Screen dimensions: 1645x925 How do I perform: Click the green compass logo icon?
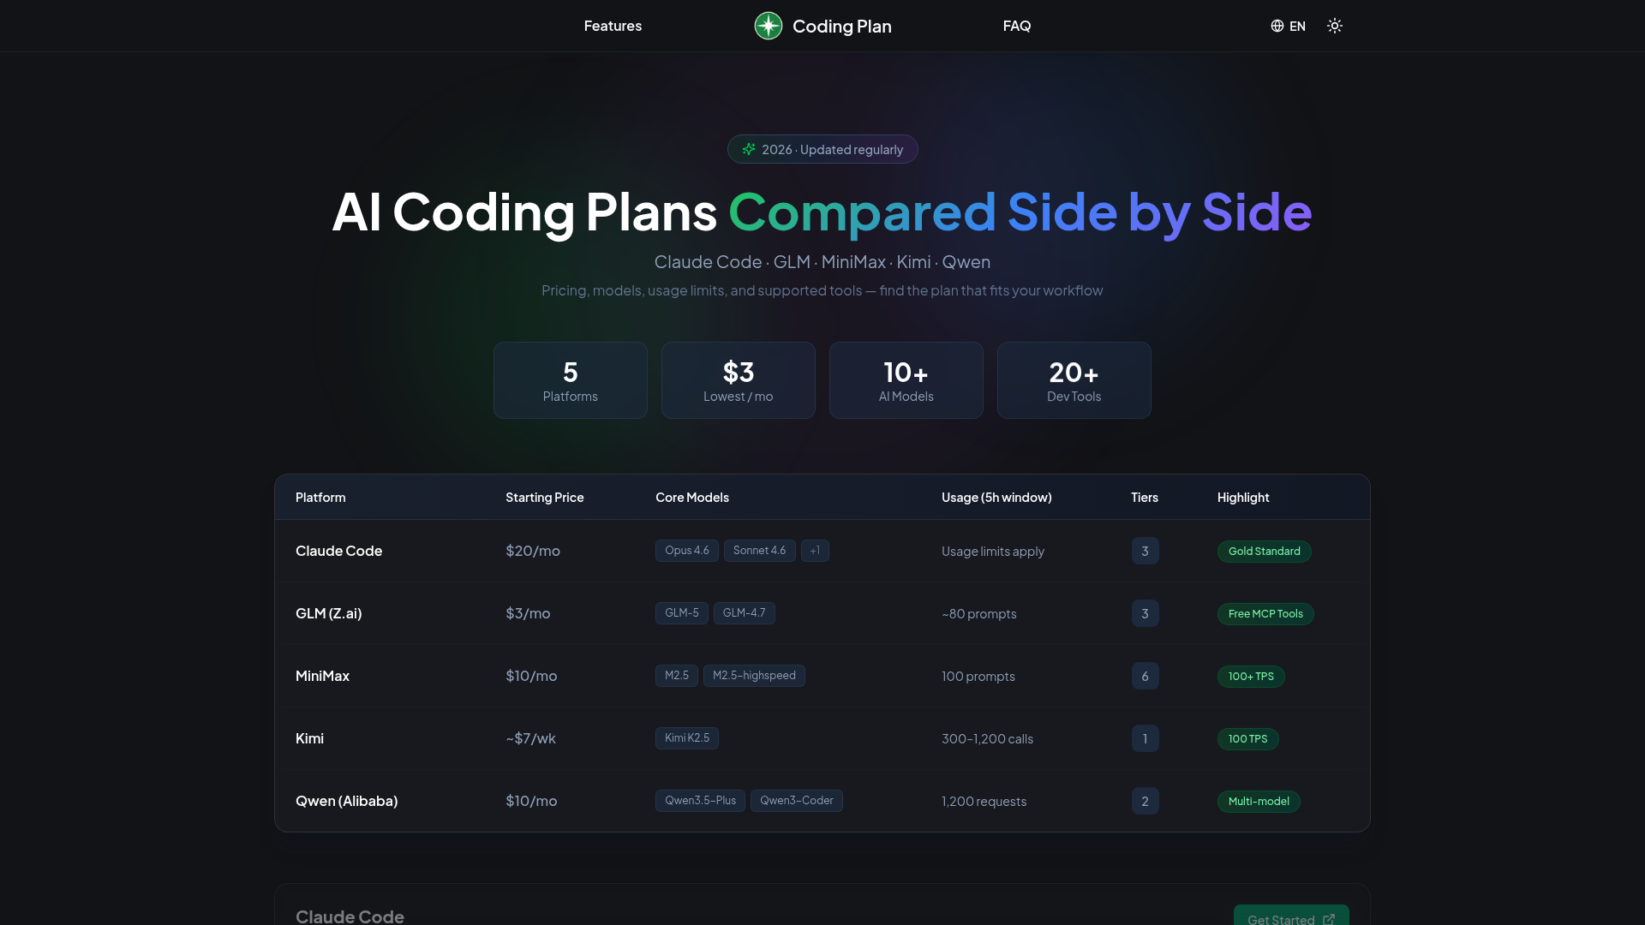[768, 26]
